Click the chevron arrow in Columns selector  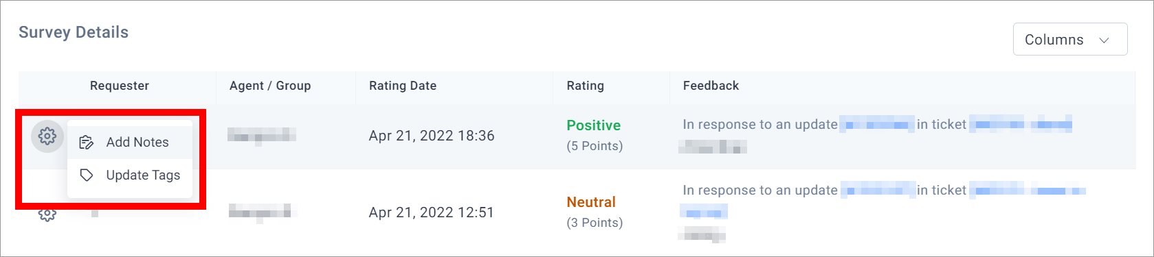point(1104,40)
